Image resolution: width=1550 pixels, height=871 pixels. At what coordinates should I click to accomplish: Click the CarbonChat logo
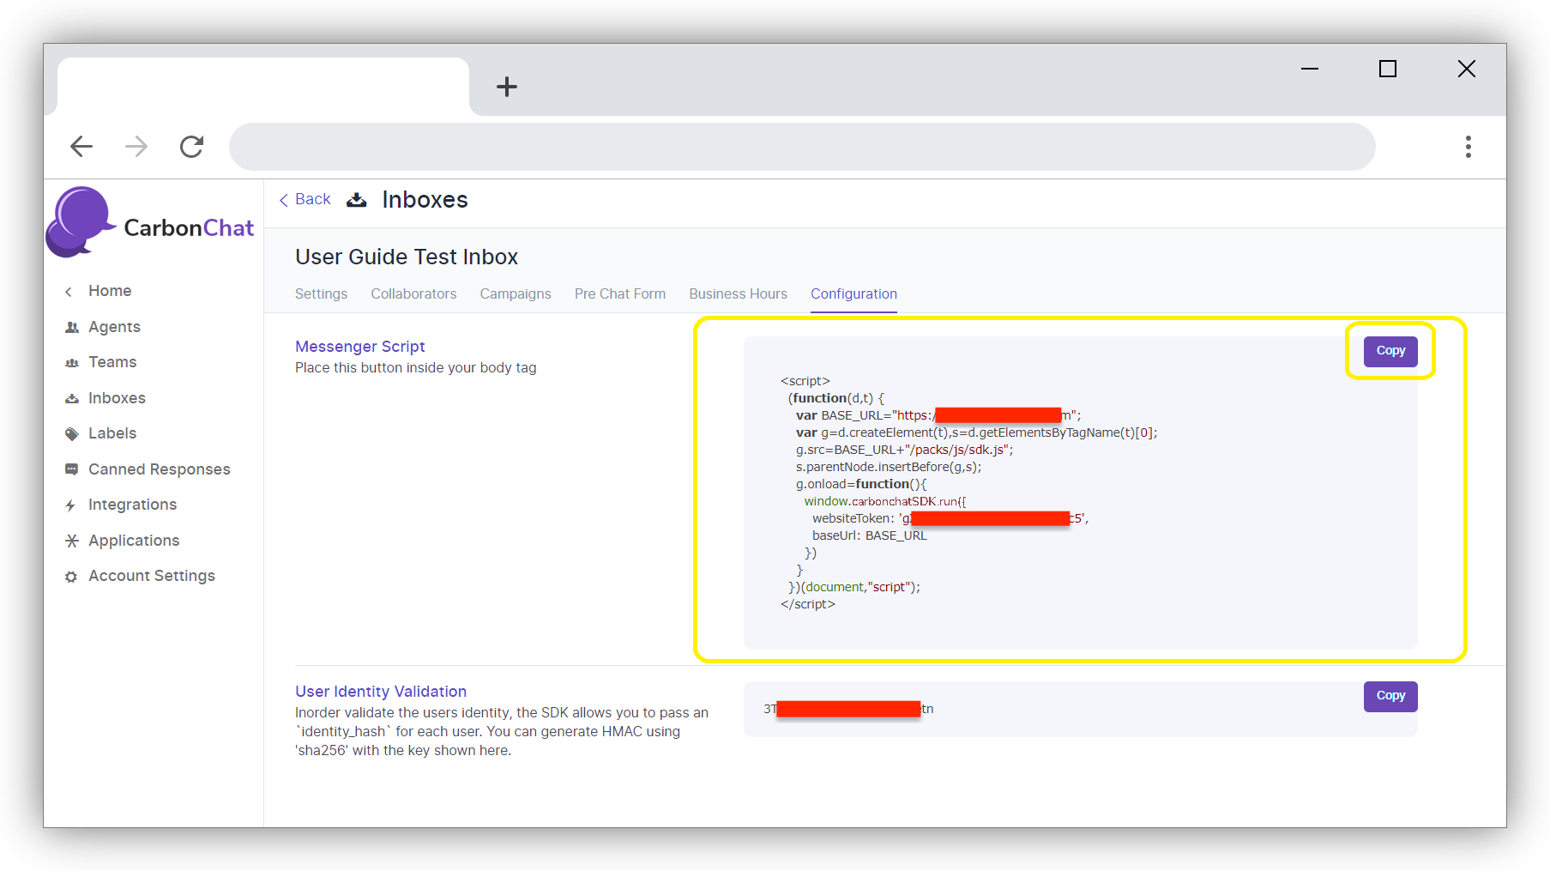[151, 223]
